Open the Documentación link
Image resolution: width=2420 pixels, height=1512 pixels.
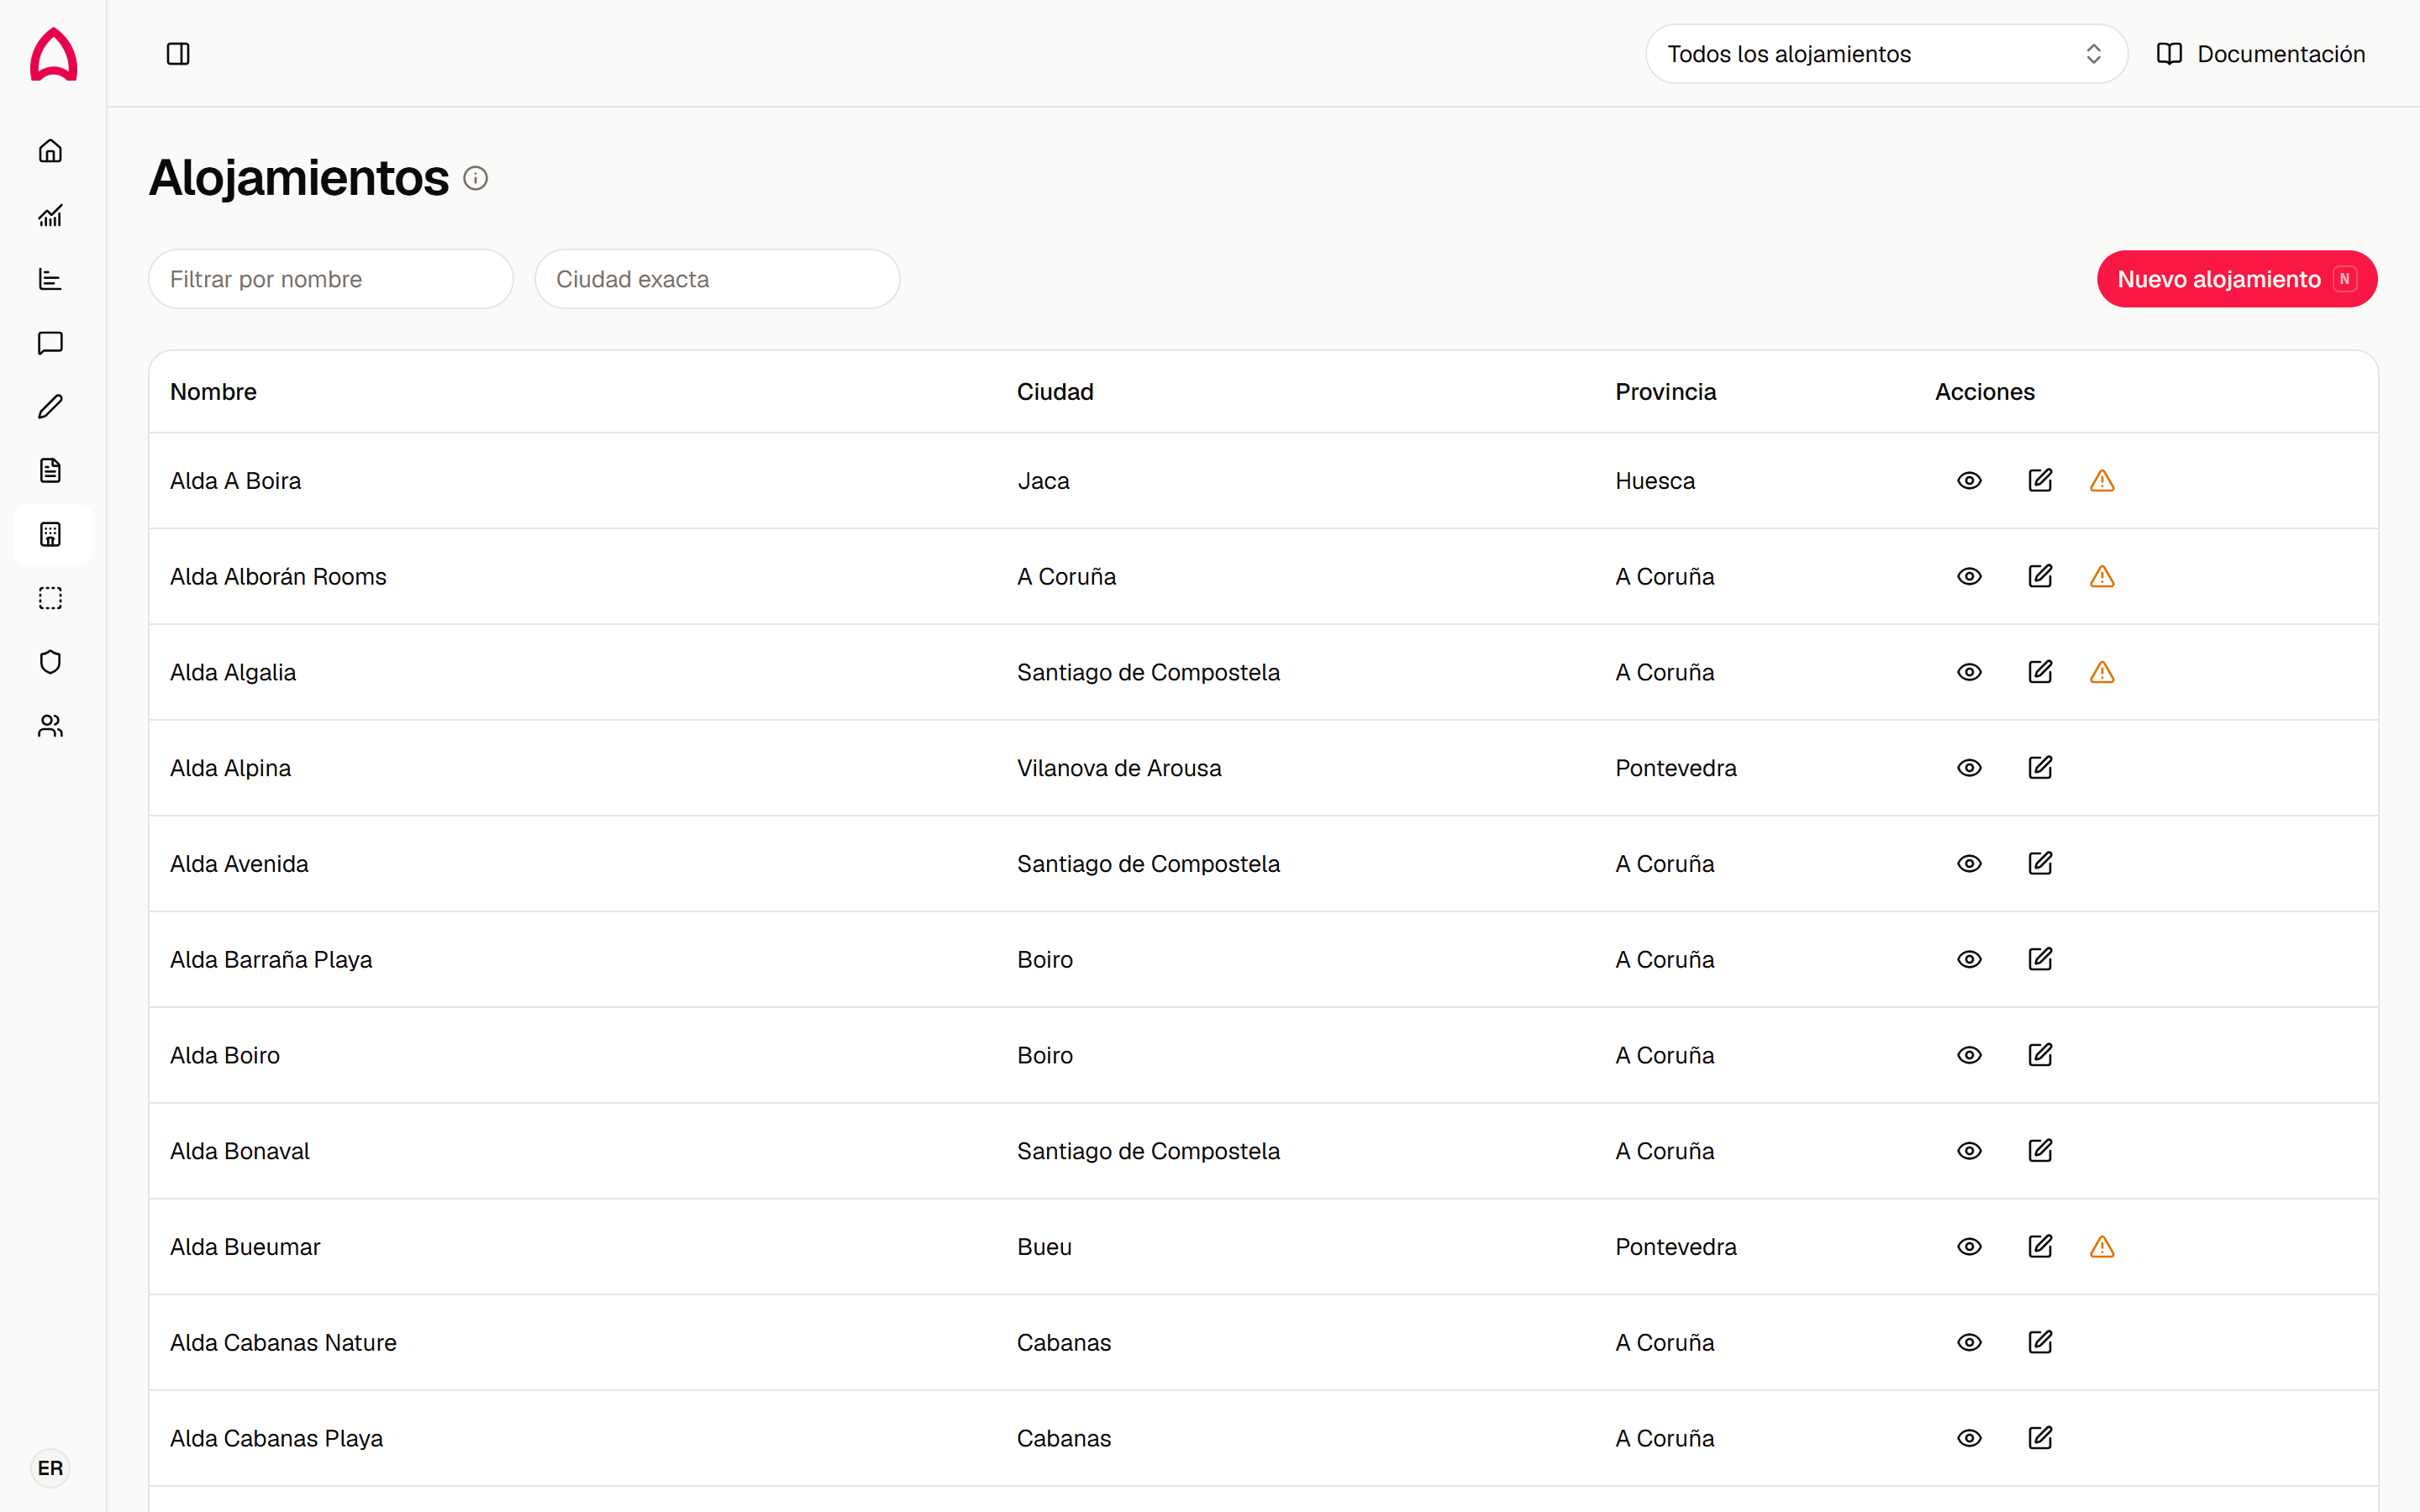point(2261,54)
